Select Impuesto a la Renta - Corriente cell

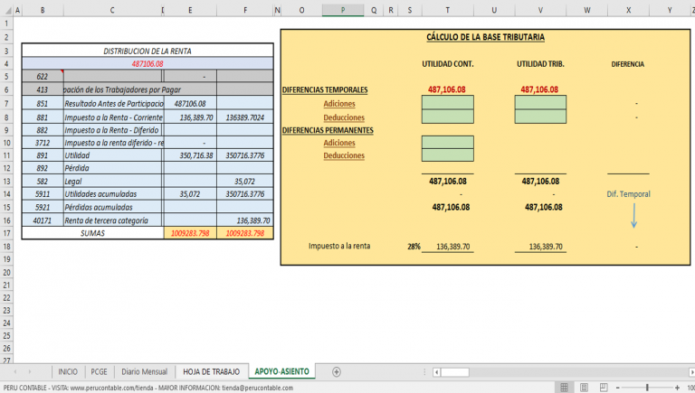(113, 117)
